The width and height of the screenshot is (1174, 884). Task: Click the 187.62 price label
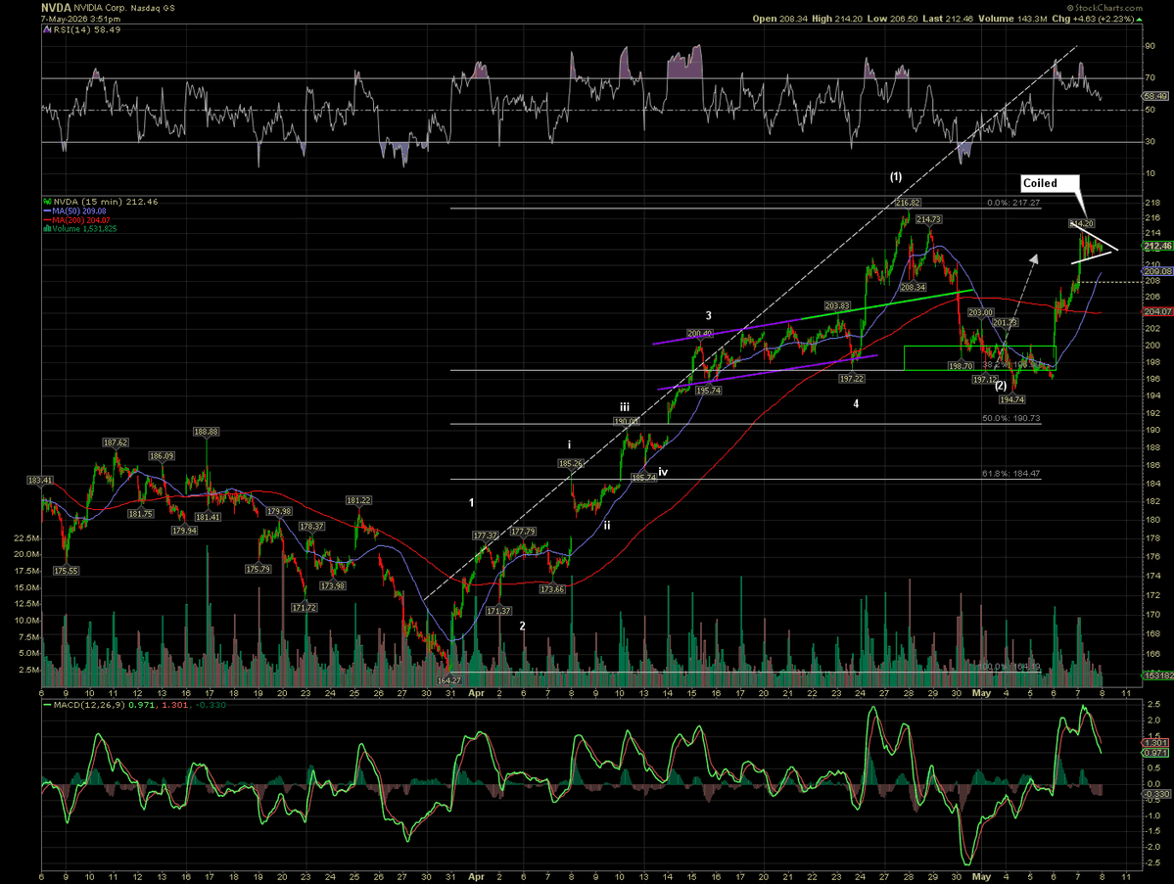coord(116,442)
